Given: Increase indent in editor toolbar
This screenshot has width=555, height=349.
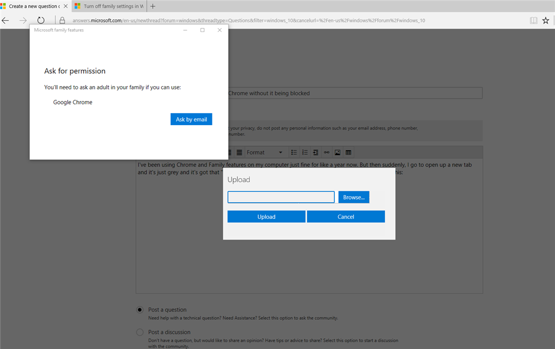Looking at the screenshot, I should pos(316,153).
